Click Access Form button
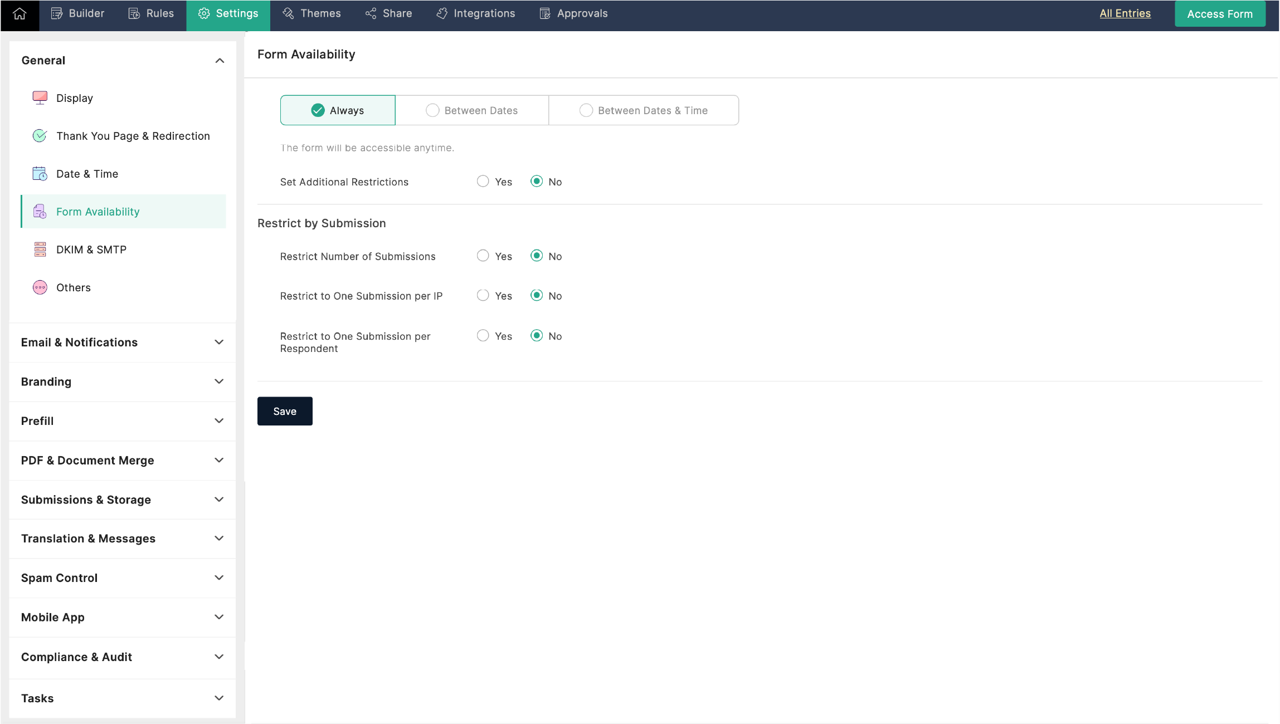Image resolution: width=1280 pixels, height=724 pixels. click(x=1220, y=13)
